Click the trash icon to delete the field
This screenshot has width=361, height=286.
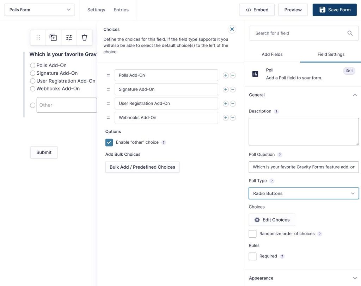click(84, 37)
